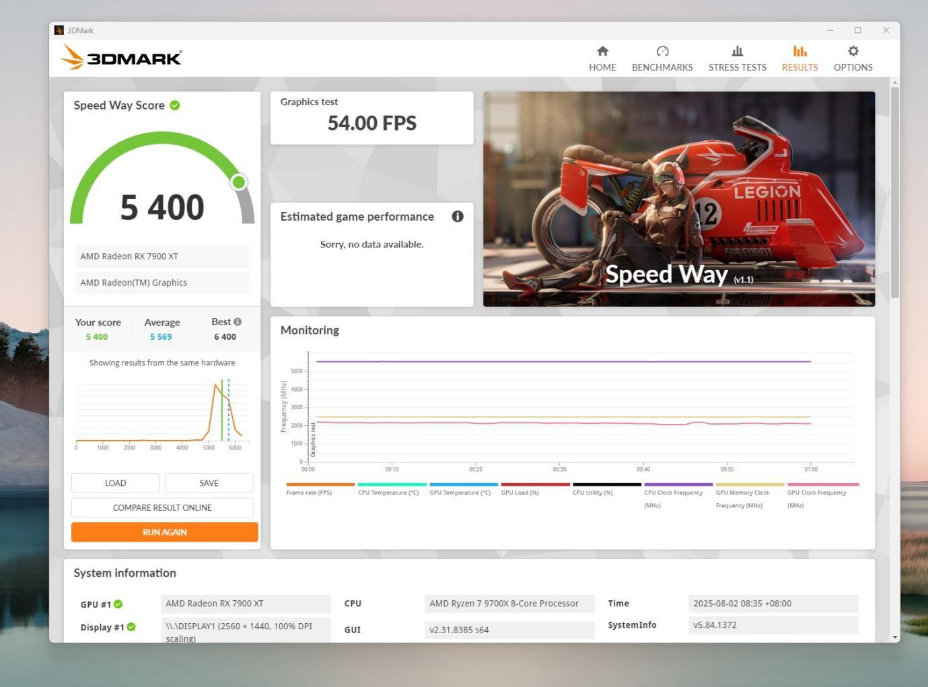Click the CPU value AMD Ryzen 7 9700X
Viewport: 928px width, 687px height.
tap(509, 604)
